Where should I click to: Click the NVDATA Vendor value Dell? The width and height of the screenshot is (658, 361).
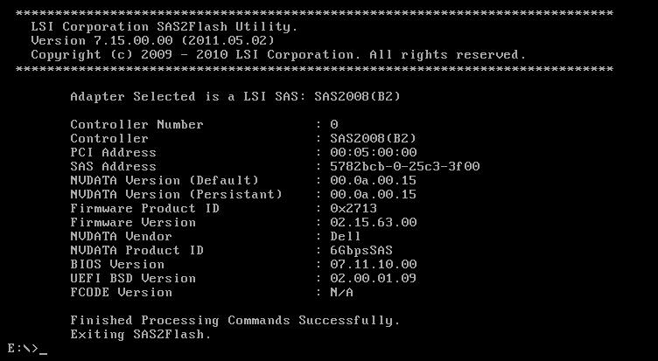click(x=346, y=237)
